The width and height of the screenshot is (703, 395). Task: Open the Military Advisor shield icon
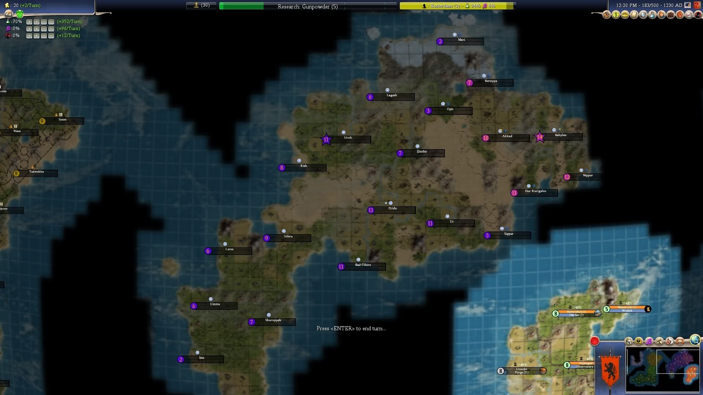coord(643,15)
